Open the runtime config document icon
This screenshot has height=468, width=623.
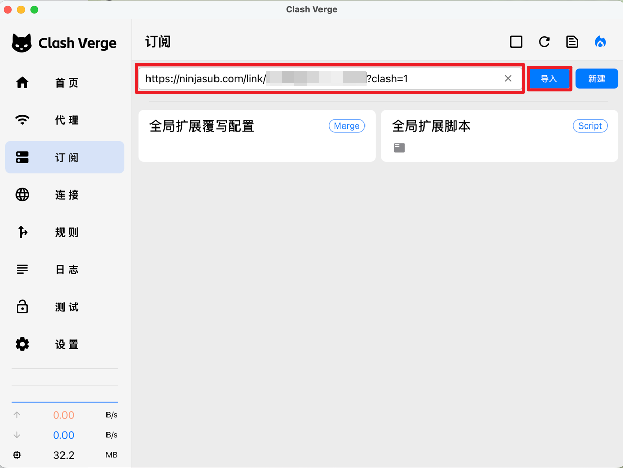pyautogui.click(x=572, y=41)
